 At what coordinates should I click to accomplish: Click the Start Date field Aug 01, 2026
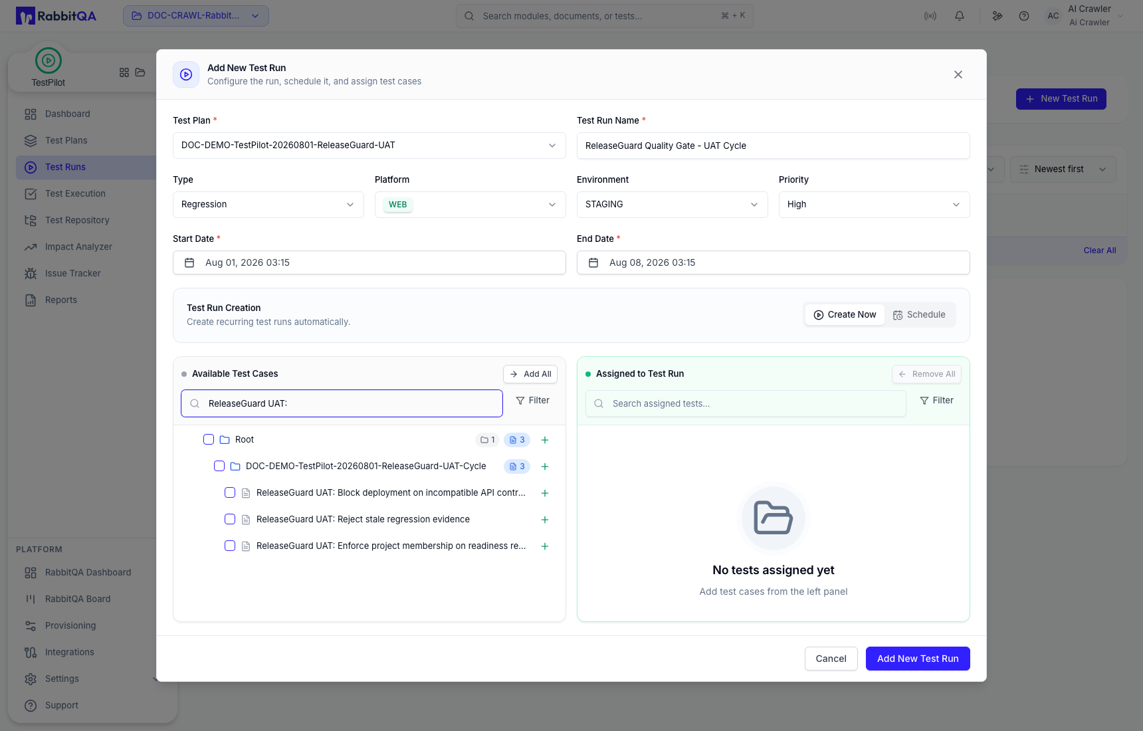[x=369, y=262]
